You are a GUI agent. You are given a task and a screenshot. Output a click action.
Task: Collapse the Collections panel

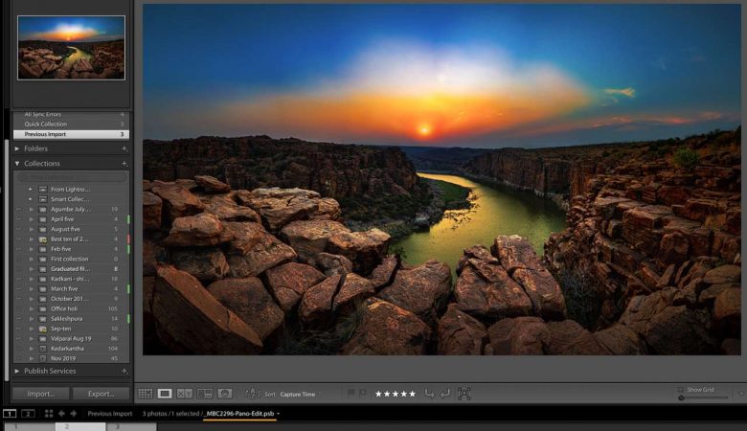[17, 164]
